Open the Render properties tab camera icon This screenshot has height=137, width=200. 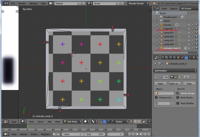[x=163, y=58]
